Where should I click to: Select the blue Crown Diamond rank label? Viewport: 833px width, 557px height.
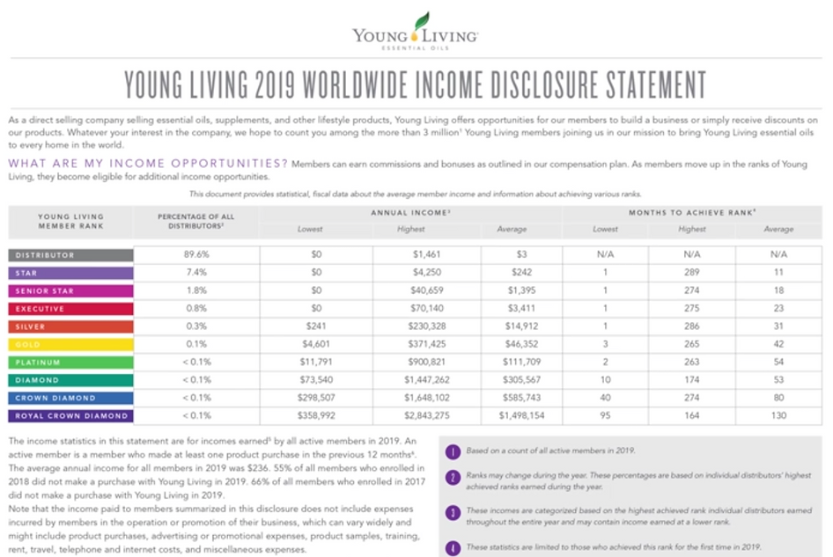(x=70, y=398)
